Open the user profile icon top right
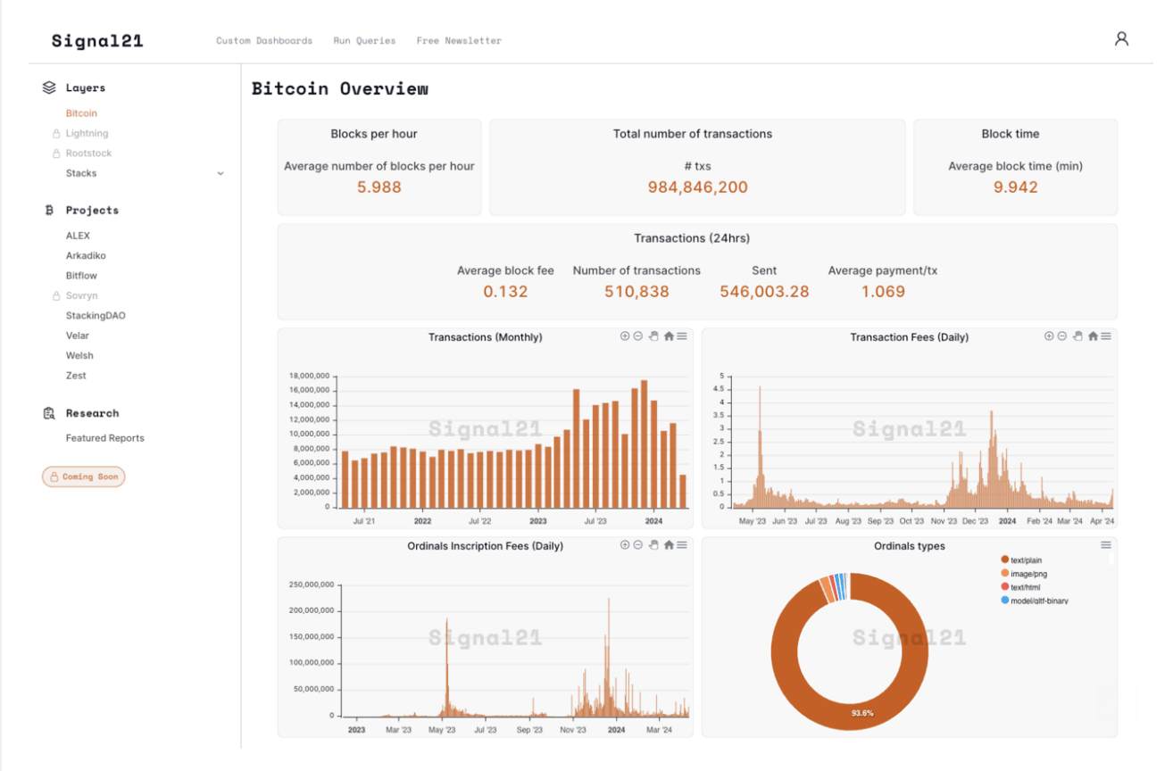Viewport: 1173px width, 771px height. [1122, 39]
